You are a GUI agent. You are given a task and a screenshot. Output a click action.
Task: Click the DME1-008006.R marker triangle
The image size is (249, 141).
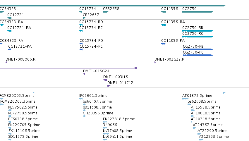(x=6, y=62)
